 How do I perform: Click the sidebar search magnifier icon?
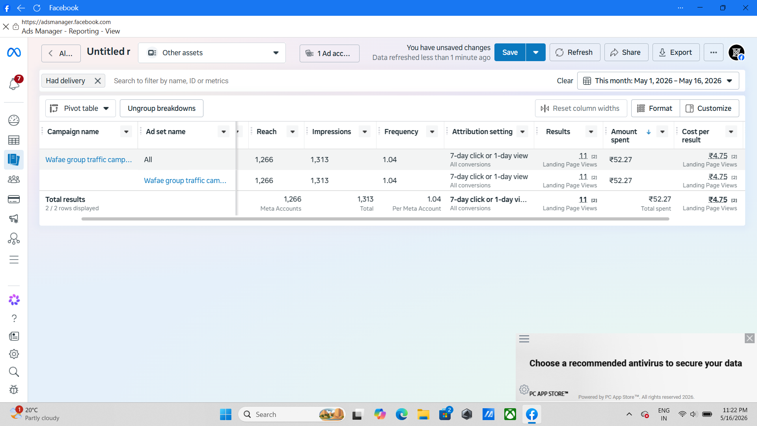(14, 372)
